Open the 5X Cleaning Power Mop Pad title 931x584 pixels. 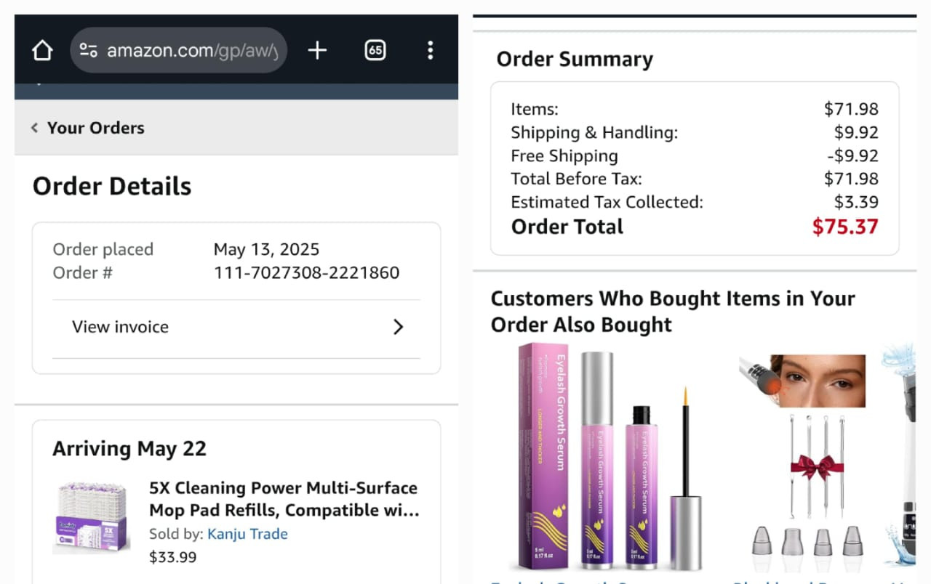point(284,498)
